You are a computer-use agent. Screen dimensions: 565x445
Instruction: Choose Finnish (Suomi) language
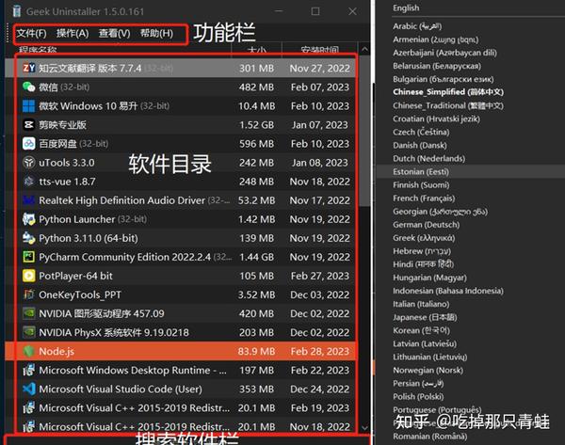421,185
